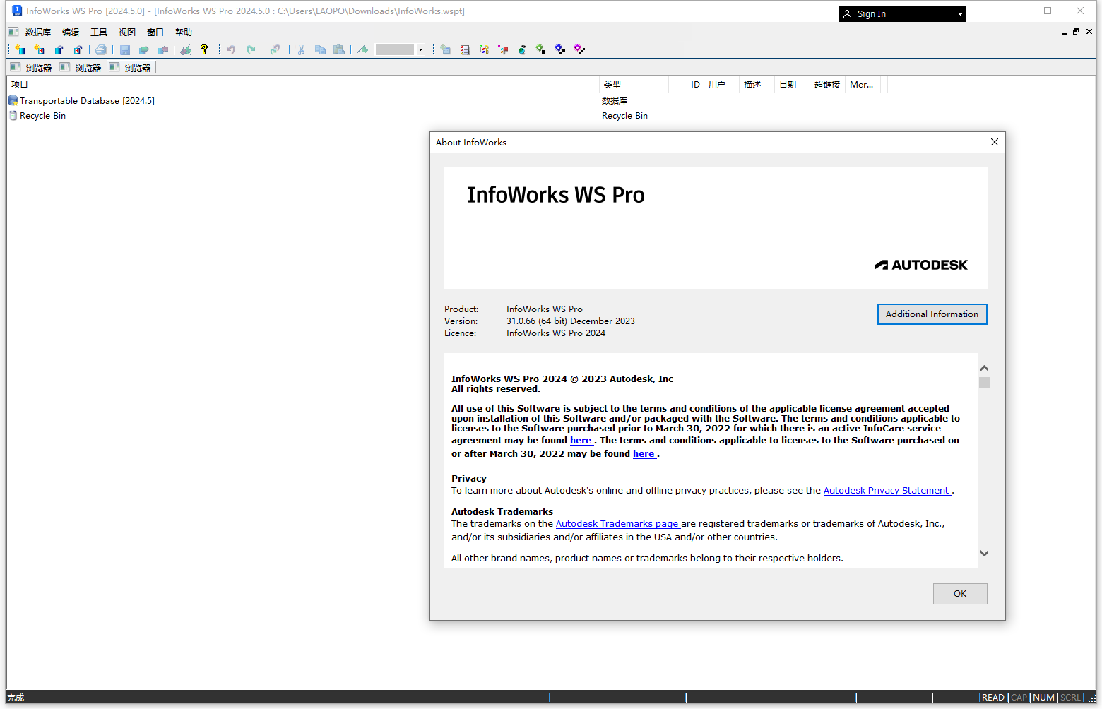
Task: Open first 'here' license terms link
Action: click(x=581, y=440)
